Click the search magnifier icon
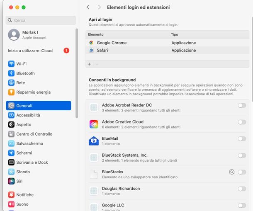The height and width of the screenshot is (211, 253). point(10,20)
